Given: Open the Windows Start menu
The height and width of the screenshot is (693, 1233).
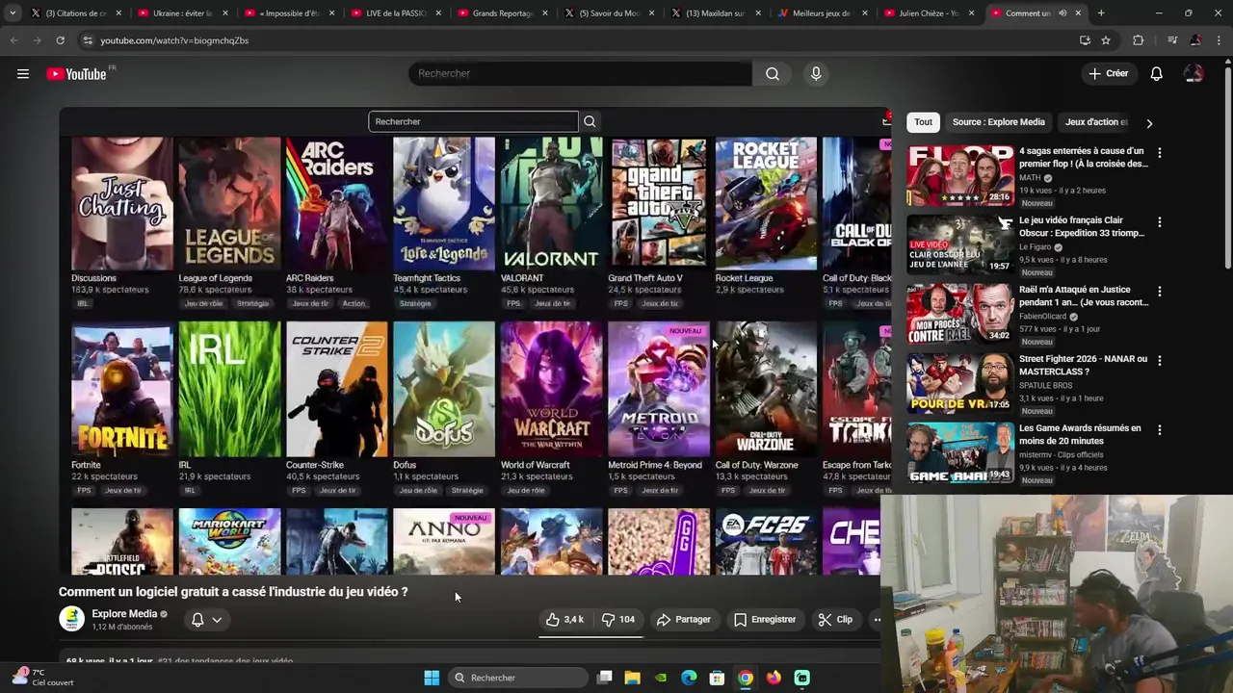Looking at the screenshot, I should tap(432, 678).
